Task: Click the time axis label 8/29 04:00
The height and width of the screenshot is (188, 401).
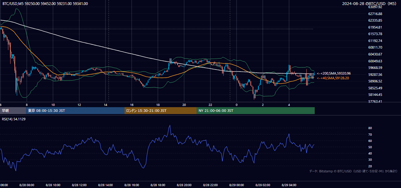Action: 289,185
